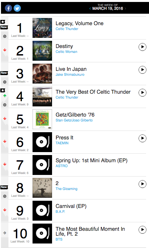Share chart via Facebook icon

pos(8,8)
